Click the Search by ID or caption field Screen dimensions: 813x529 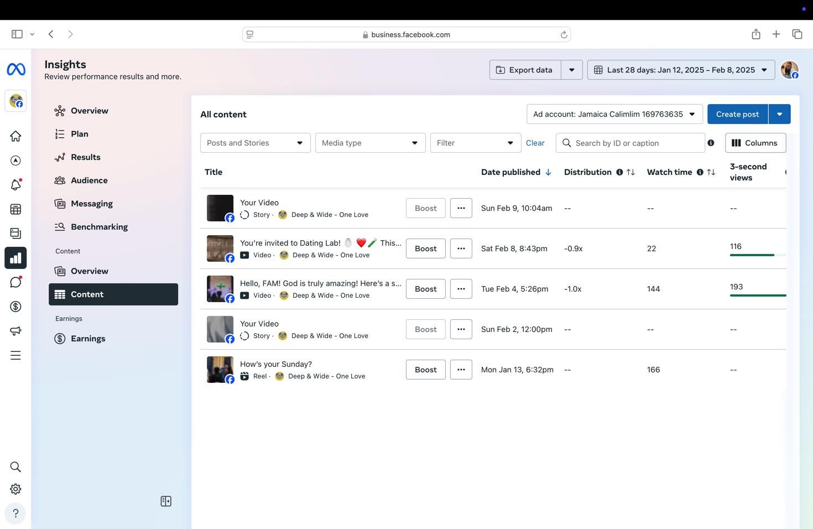pos(630,143)
